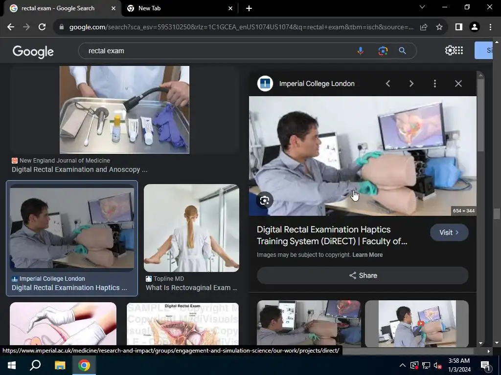The height and width of the screenshot is (375, 501).
Task: Open Windows taskbar search
Action: (35, 365)
